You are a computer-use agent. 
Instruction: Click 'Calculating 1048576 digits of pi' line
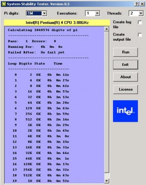[x=43, y=30]
